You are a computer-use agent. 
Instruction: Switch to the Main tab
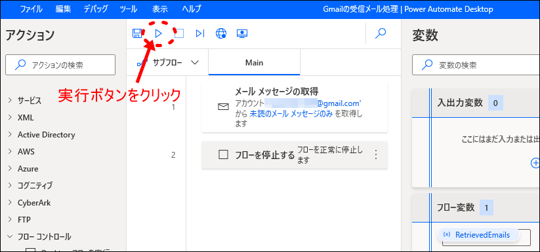(x=254, y=62)
